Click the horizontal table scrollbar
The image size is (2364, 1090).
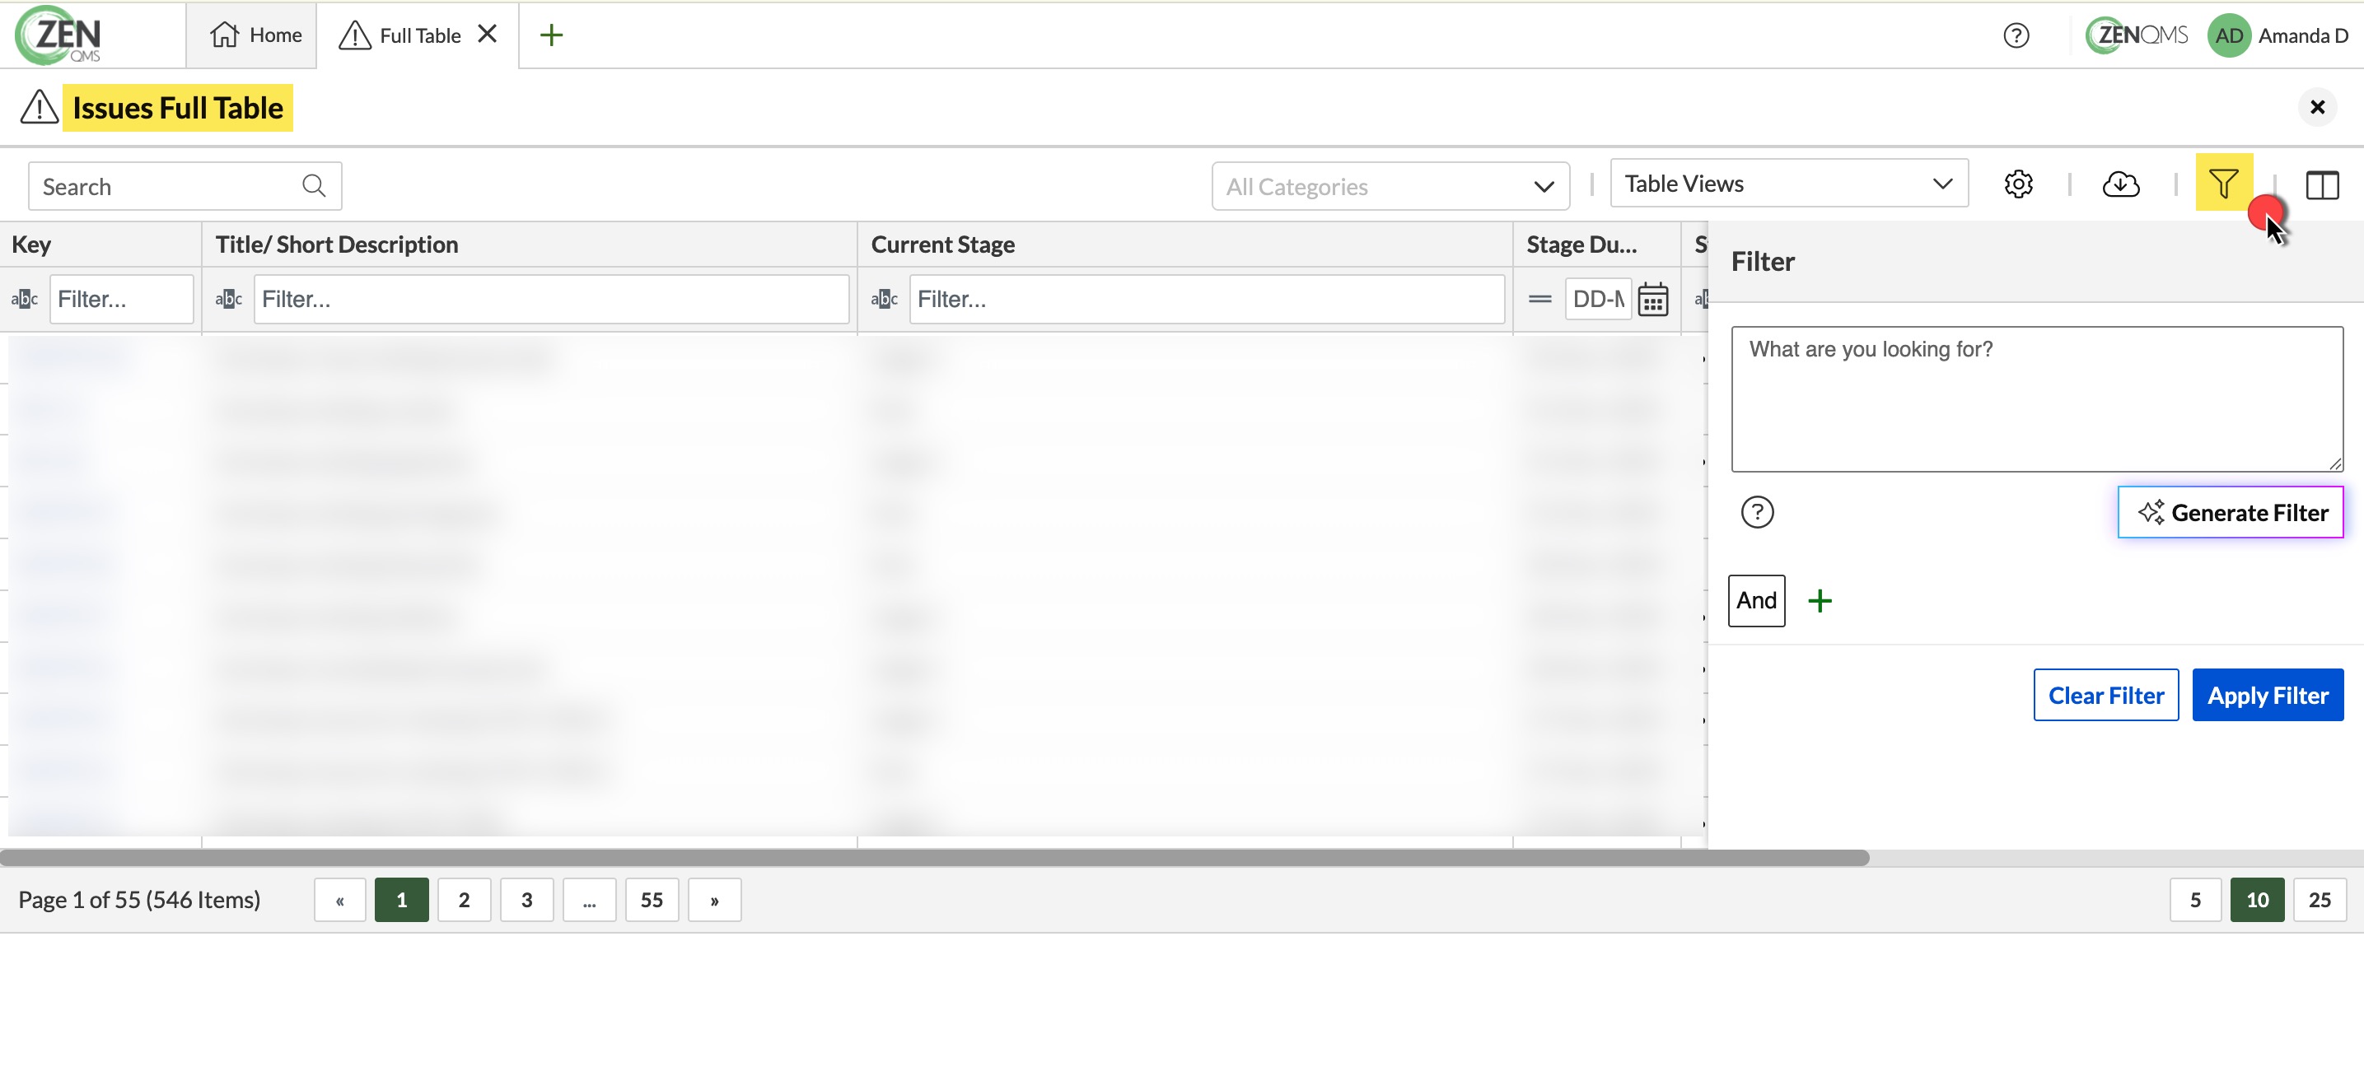click(x=934, y=857)
